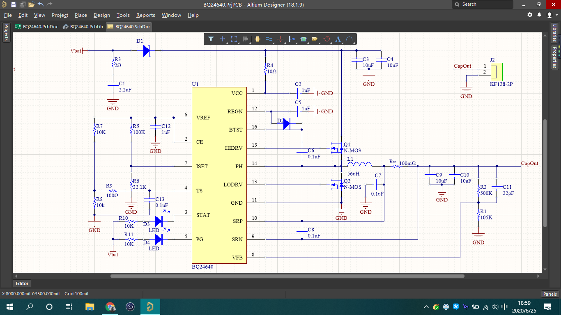This screenshot has height=315, width=561.
Task: Click the horizontal scrollbar below the schematic
Action: (x=287, y=276)
